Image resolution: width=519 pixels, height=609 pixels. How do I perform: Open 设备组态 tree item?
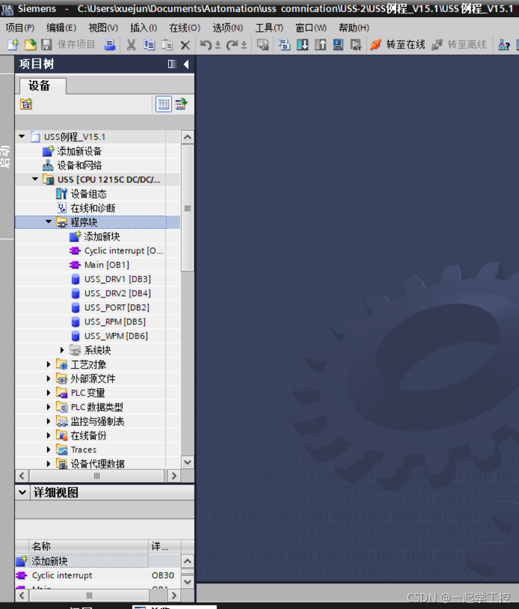[x=88, y=194]
